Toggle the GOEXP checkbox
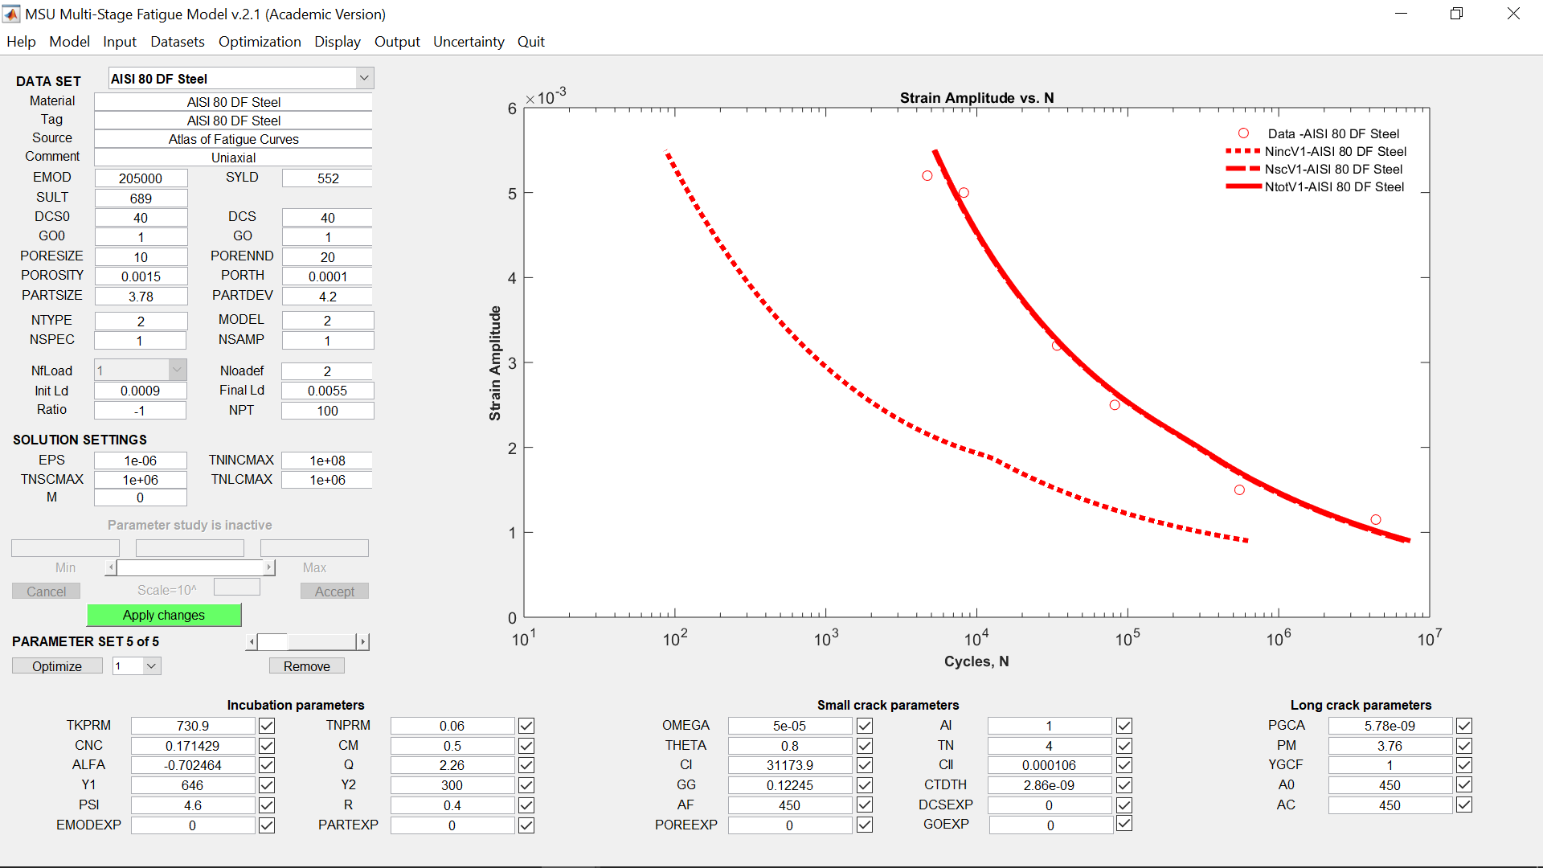The width and height of the screenshot is (1543, 868). [x=1123, y=824]
